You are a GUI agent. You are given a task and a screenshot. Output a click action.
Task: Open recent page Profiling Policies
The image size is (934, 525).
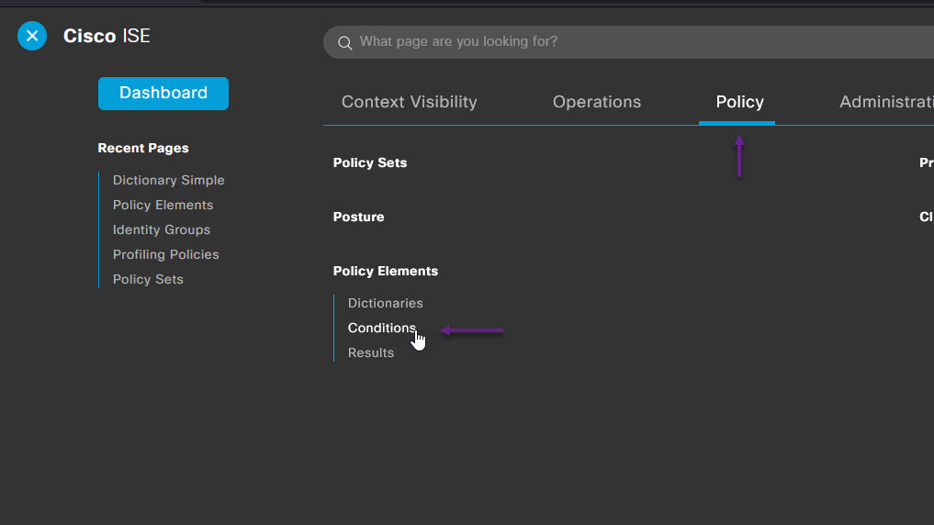point(165,254)
